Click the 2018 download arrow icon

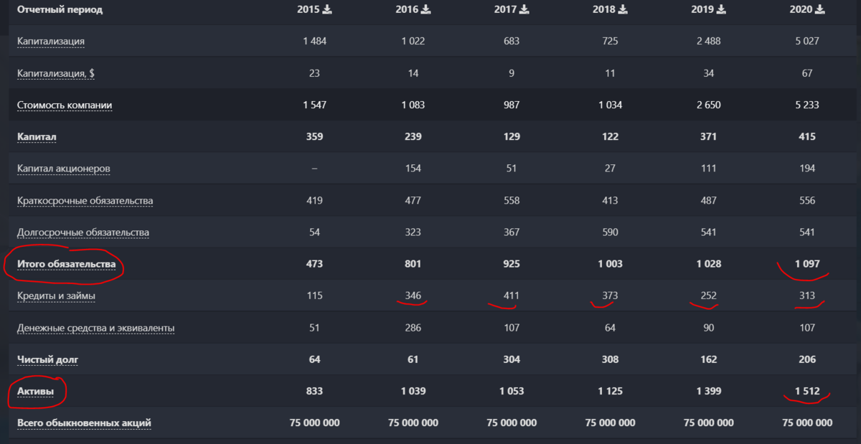[623, 9]
